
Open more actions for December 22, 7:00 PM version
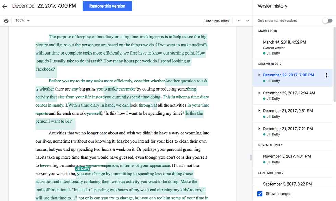326,75
